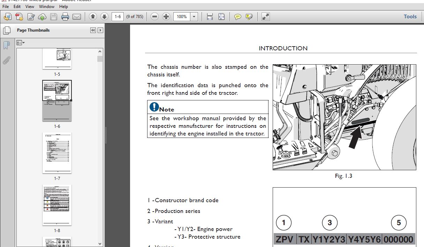This screenshot has width=424, height=247.
Task: Collapse the thumbnails panel with double-arrow
Action: point(93,30)
